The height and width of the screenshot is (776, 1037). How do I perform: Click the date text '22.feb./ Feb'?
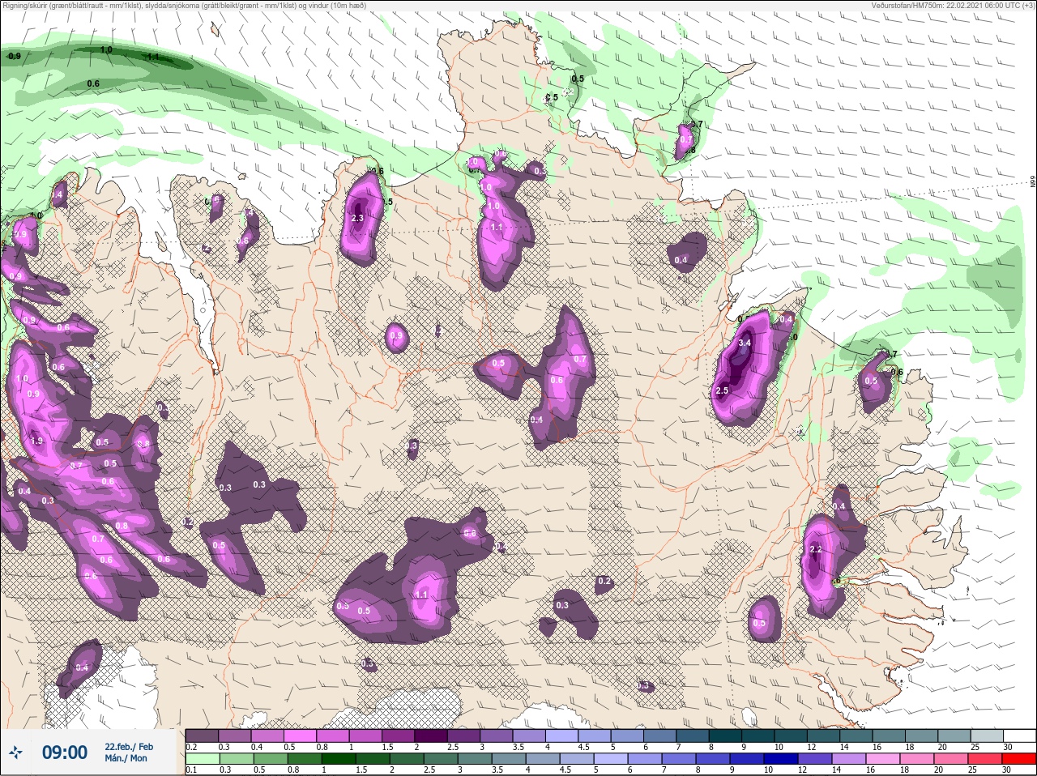(128, 746)
